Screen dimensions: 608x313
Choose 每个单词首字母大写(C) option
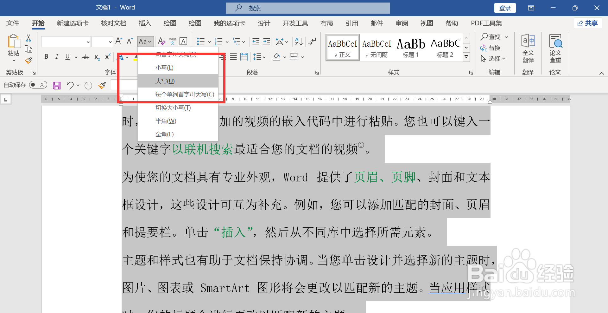178,94
